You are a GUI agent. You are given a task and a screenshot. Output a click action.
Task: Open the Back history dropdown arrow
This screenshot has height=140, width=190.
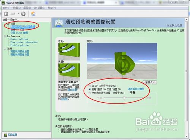click(19, 14)
